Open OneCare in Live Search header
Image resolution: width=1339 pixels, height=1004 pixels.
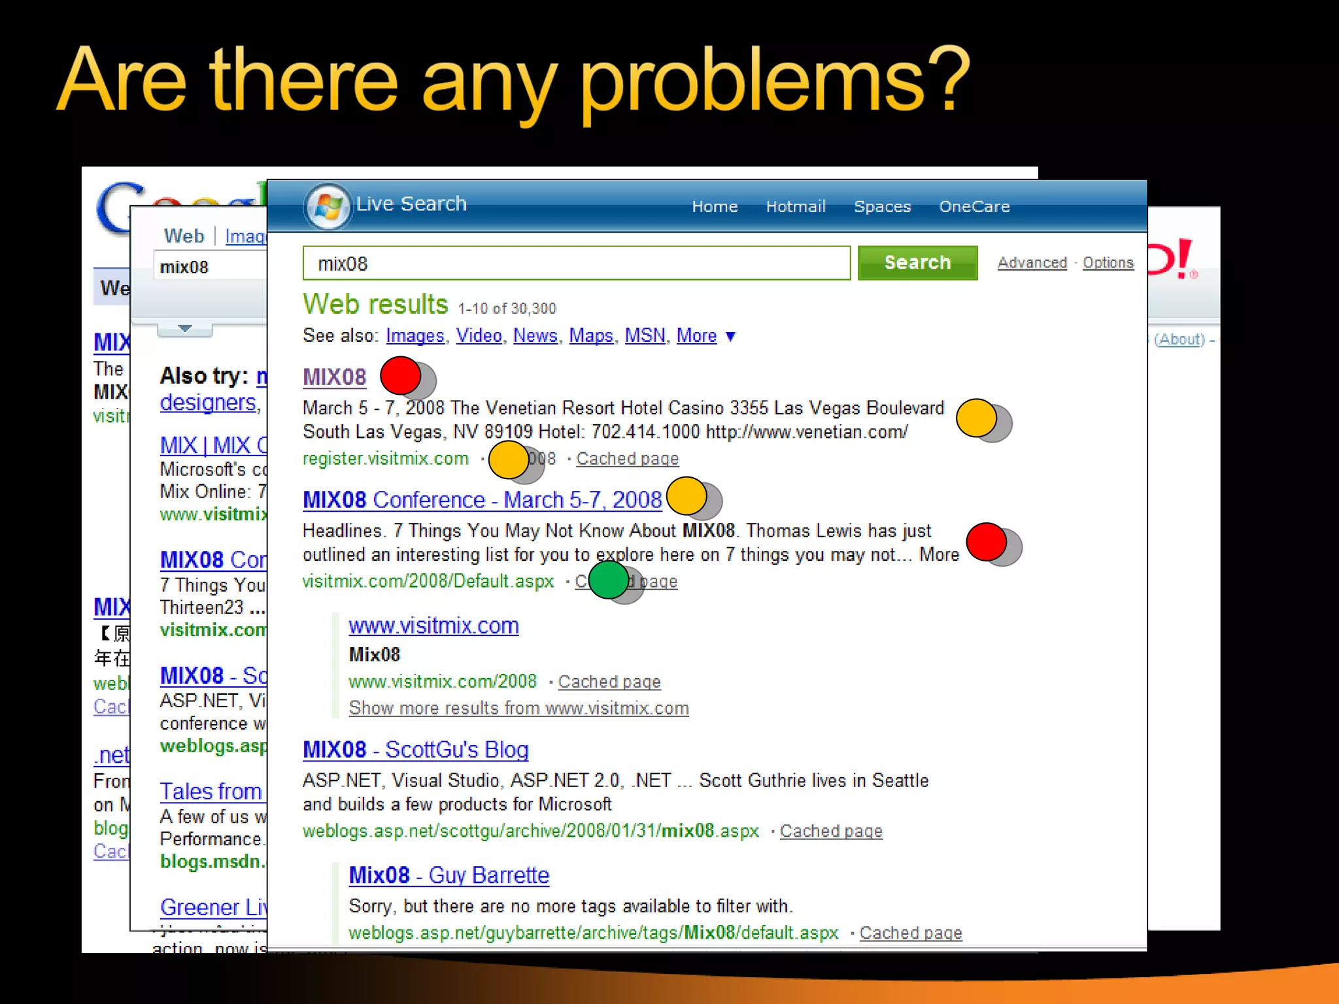tap(974, 207)
